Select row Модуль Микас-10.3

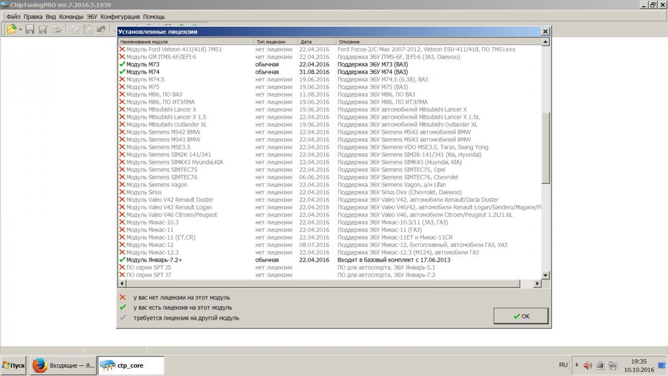(x=330, y=222)
